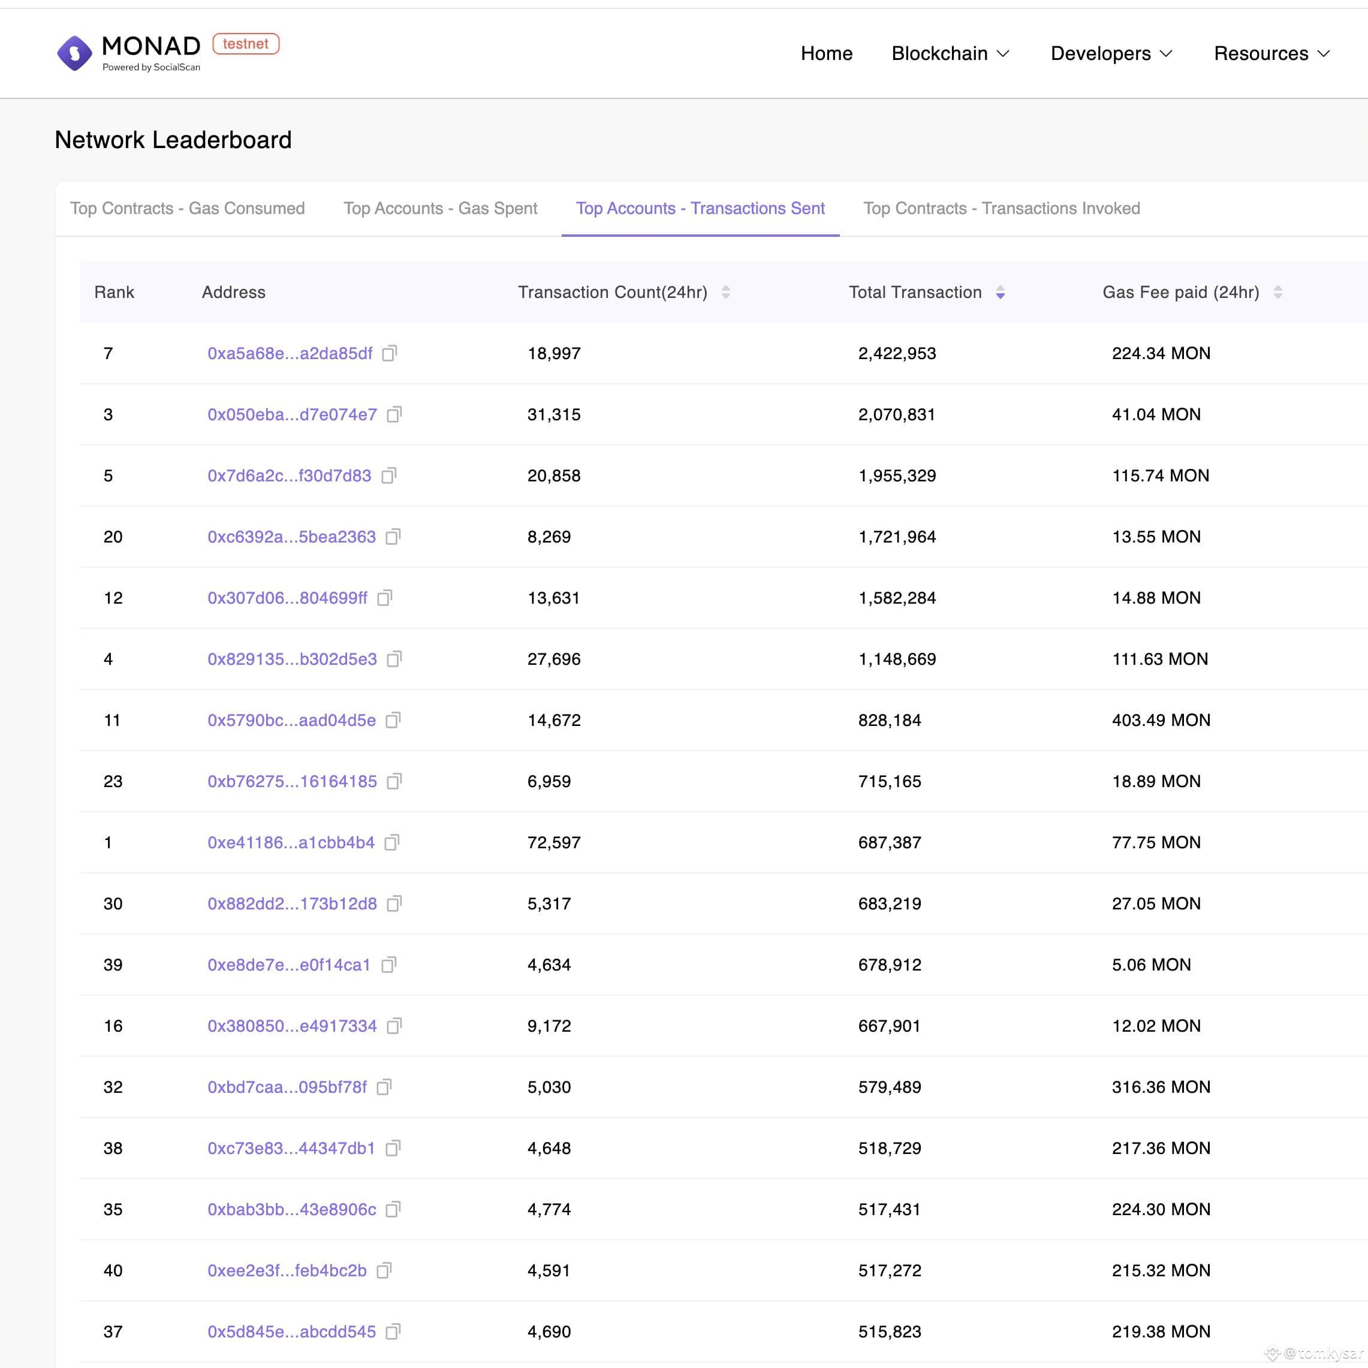Switch to Top Contracts - Transactions Invoked tab
The image size is (1368, 1368).
click(1002, 208)
